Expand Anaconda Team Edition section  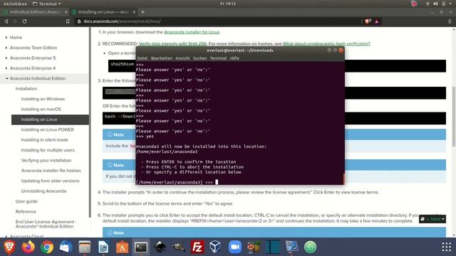[6, 48]
